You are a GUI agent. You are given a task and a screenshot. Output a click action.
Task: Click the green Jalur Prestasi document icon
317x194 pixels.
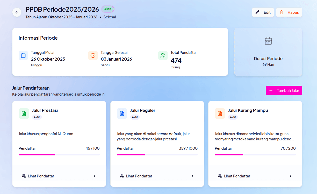pyautogui.click(x=24, y=113)
